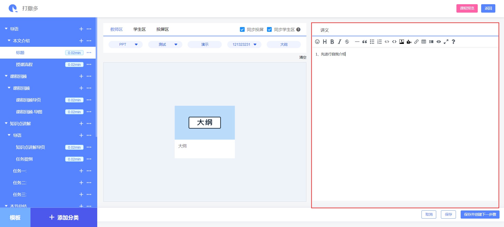Click 取消 button

click(x=429, y=214)
